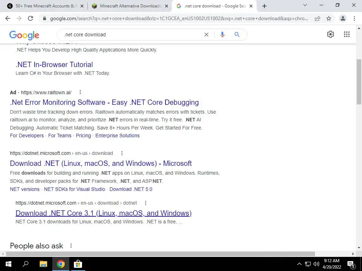Show hidden system tray icons
This screenshot has height=271, width=362.
(299, 264)
